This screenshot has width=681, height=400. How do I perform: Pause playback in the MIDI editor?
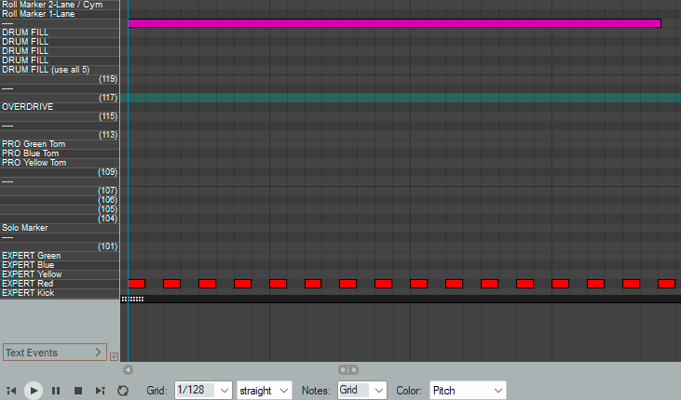click(56, 391)
